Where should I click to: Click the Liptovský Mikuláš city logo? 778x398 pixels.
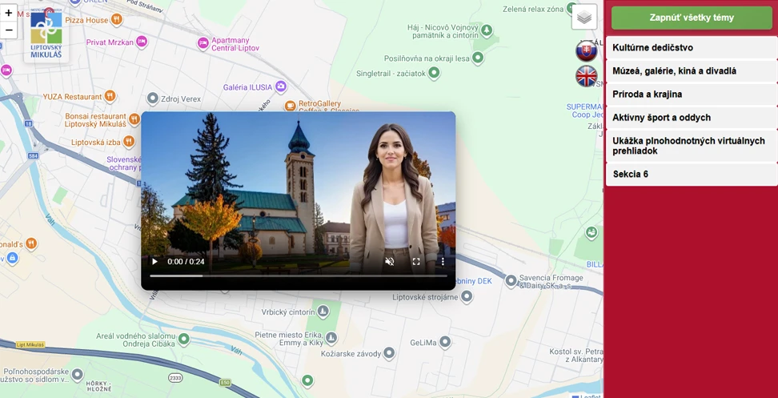pos(46,34)
